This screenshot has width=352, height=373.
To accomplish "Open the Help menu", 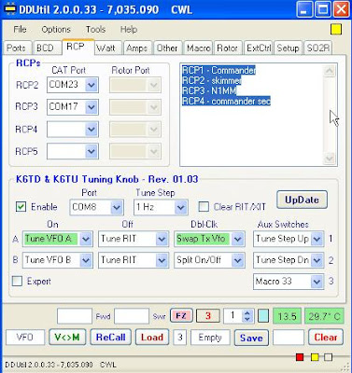I will (129, 30).
